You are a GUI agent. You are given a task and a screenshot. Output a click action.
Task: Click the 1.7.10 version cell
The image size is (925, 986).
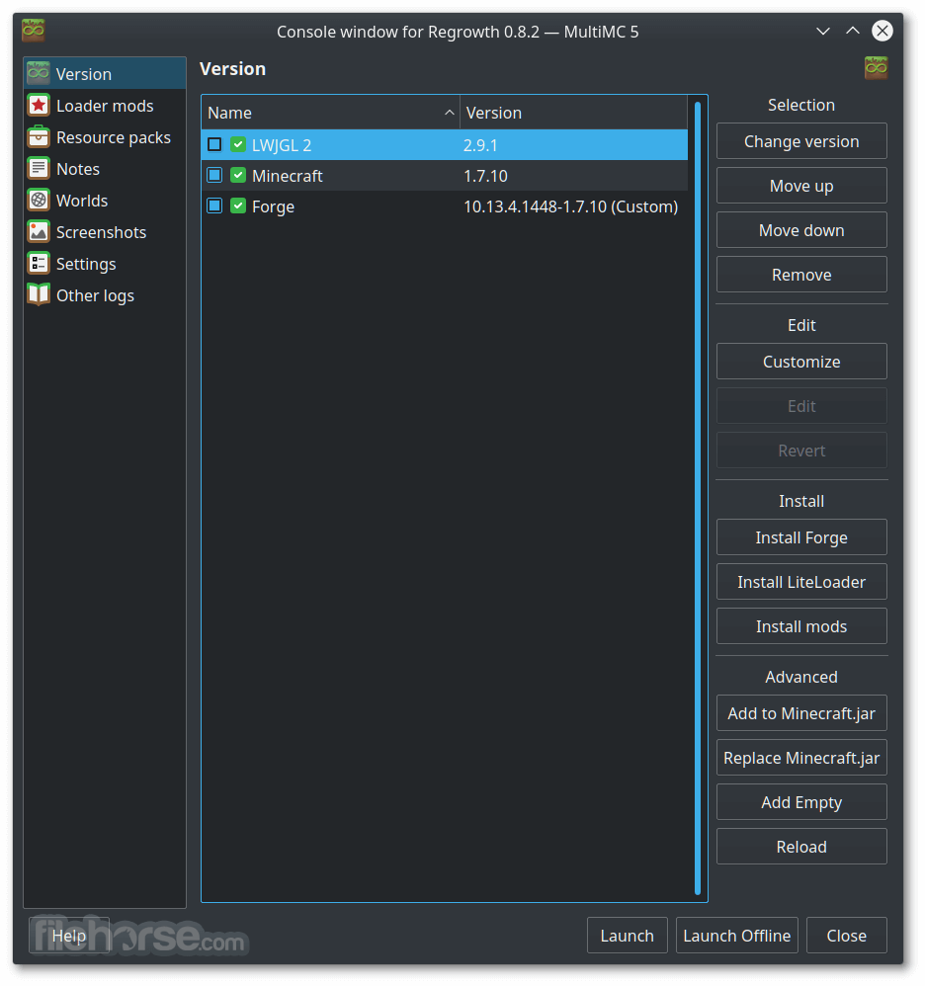click(485, 176)
